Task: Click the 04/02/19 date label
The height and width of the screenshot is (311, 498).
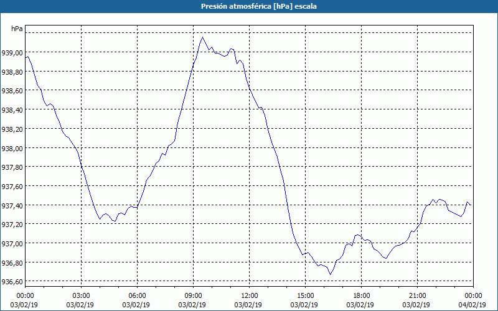Action: point(472,305)
